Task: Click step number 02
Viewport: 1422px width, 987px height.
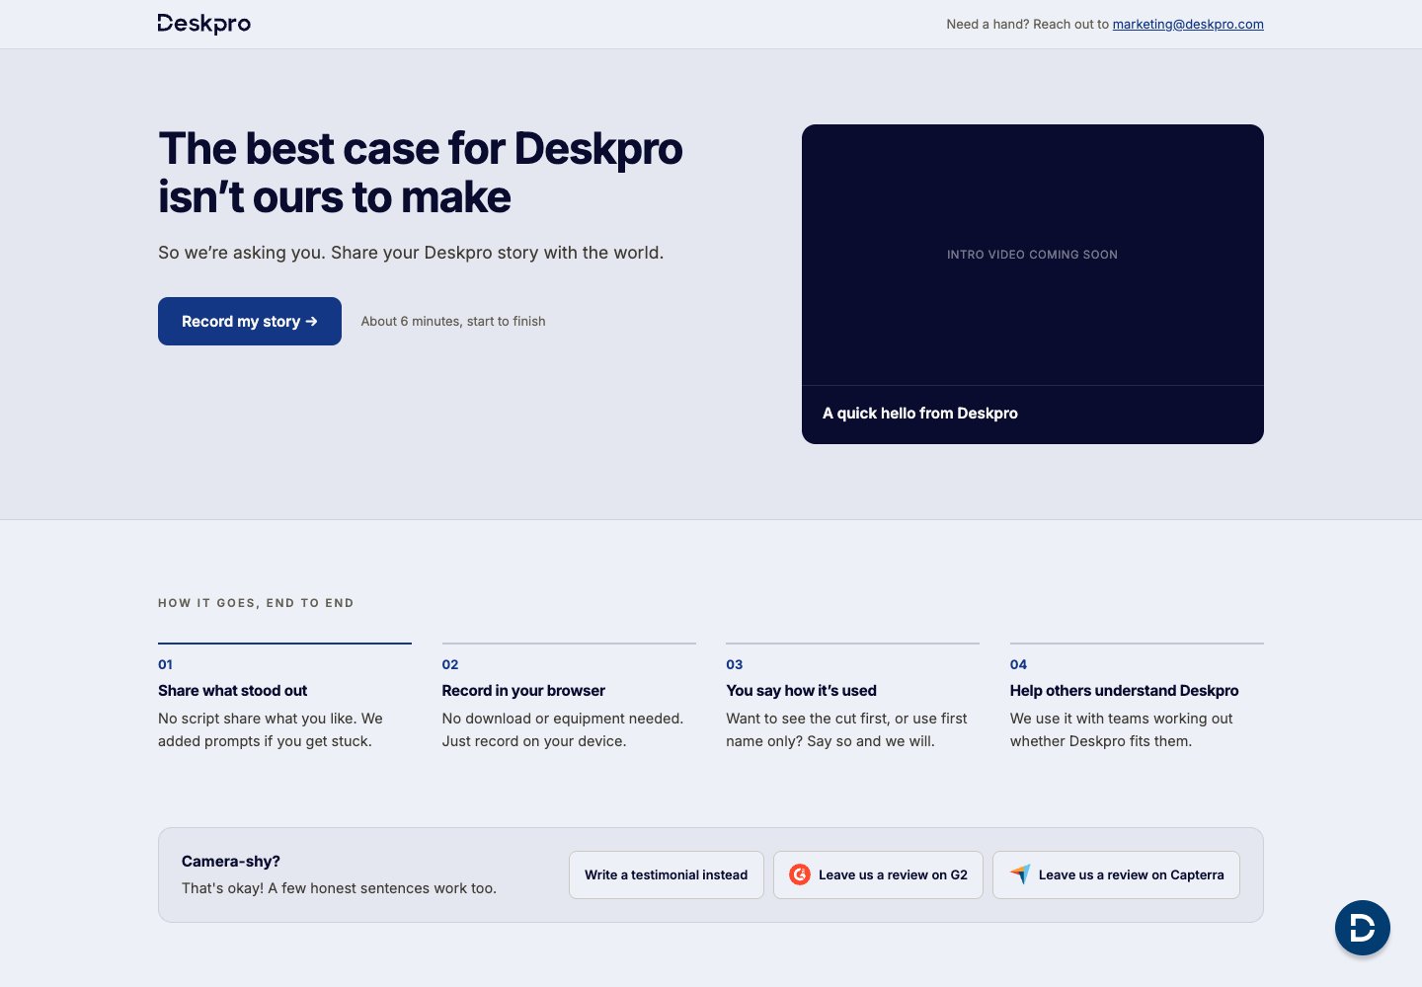Action: click(450, 664)
